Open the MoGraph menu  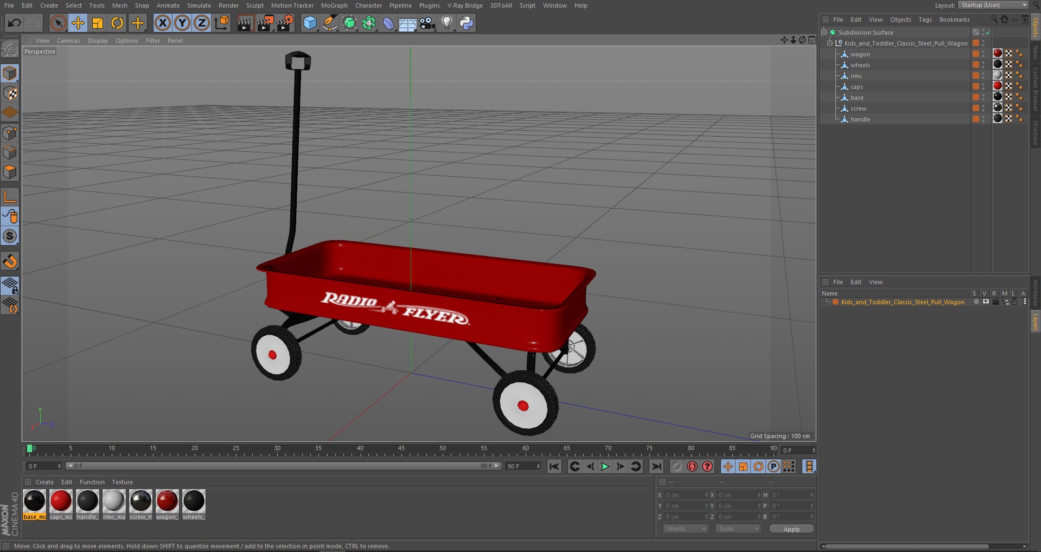pos(334,5)
